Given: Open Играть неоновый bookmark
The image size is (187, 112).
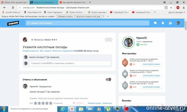Looking at the screenshot, I should (97, 12).
